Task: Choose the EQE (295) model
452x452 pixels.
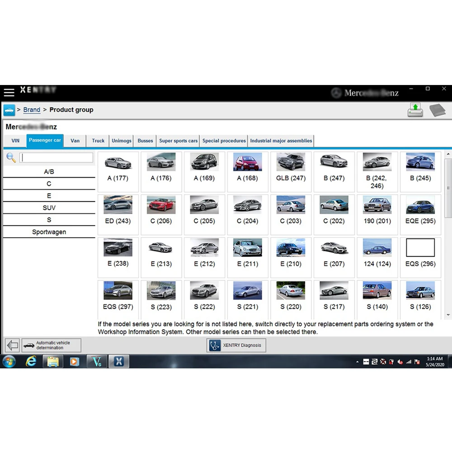Action: click(420, 215)
